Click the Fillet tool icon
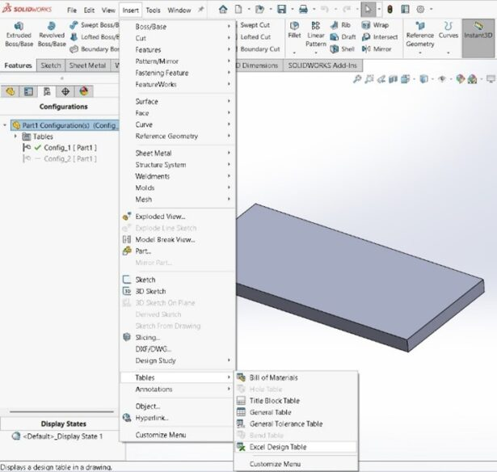Image resolution: width=497 pixels, height=472 pixels. click(294, 31)
